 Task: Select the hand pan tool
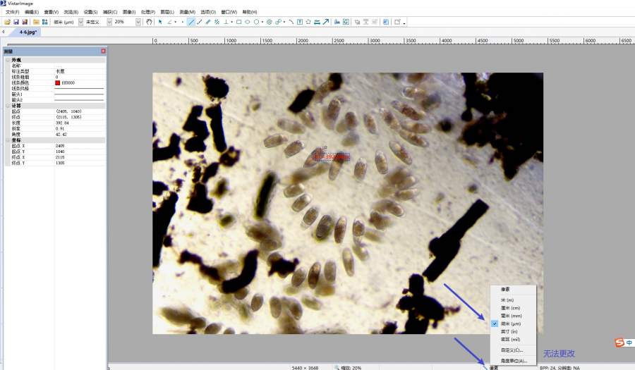[149, 22]
